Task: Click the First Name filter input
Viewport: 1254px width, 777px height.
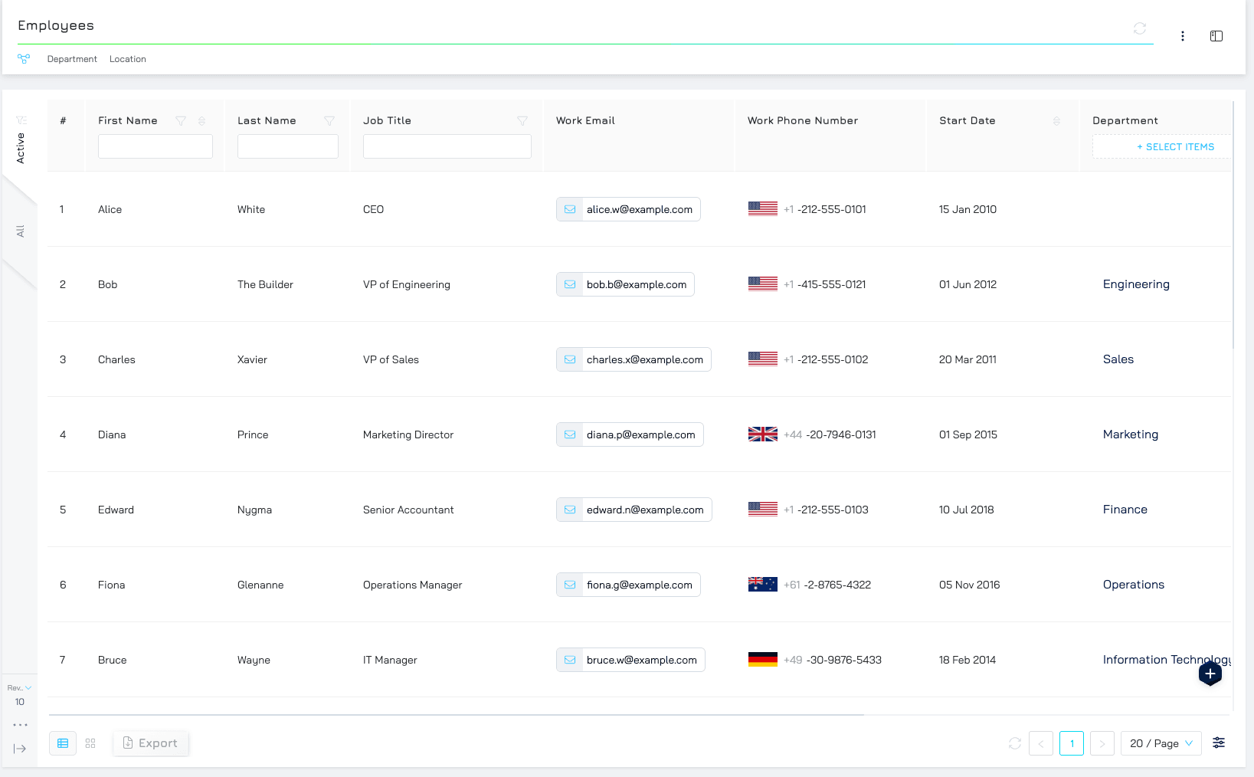Action: tap(155, 146)
